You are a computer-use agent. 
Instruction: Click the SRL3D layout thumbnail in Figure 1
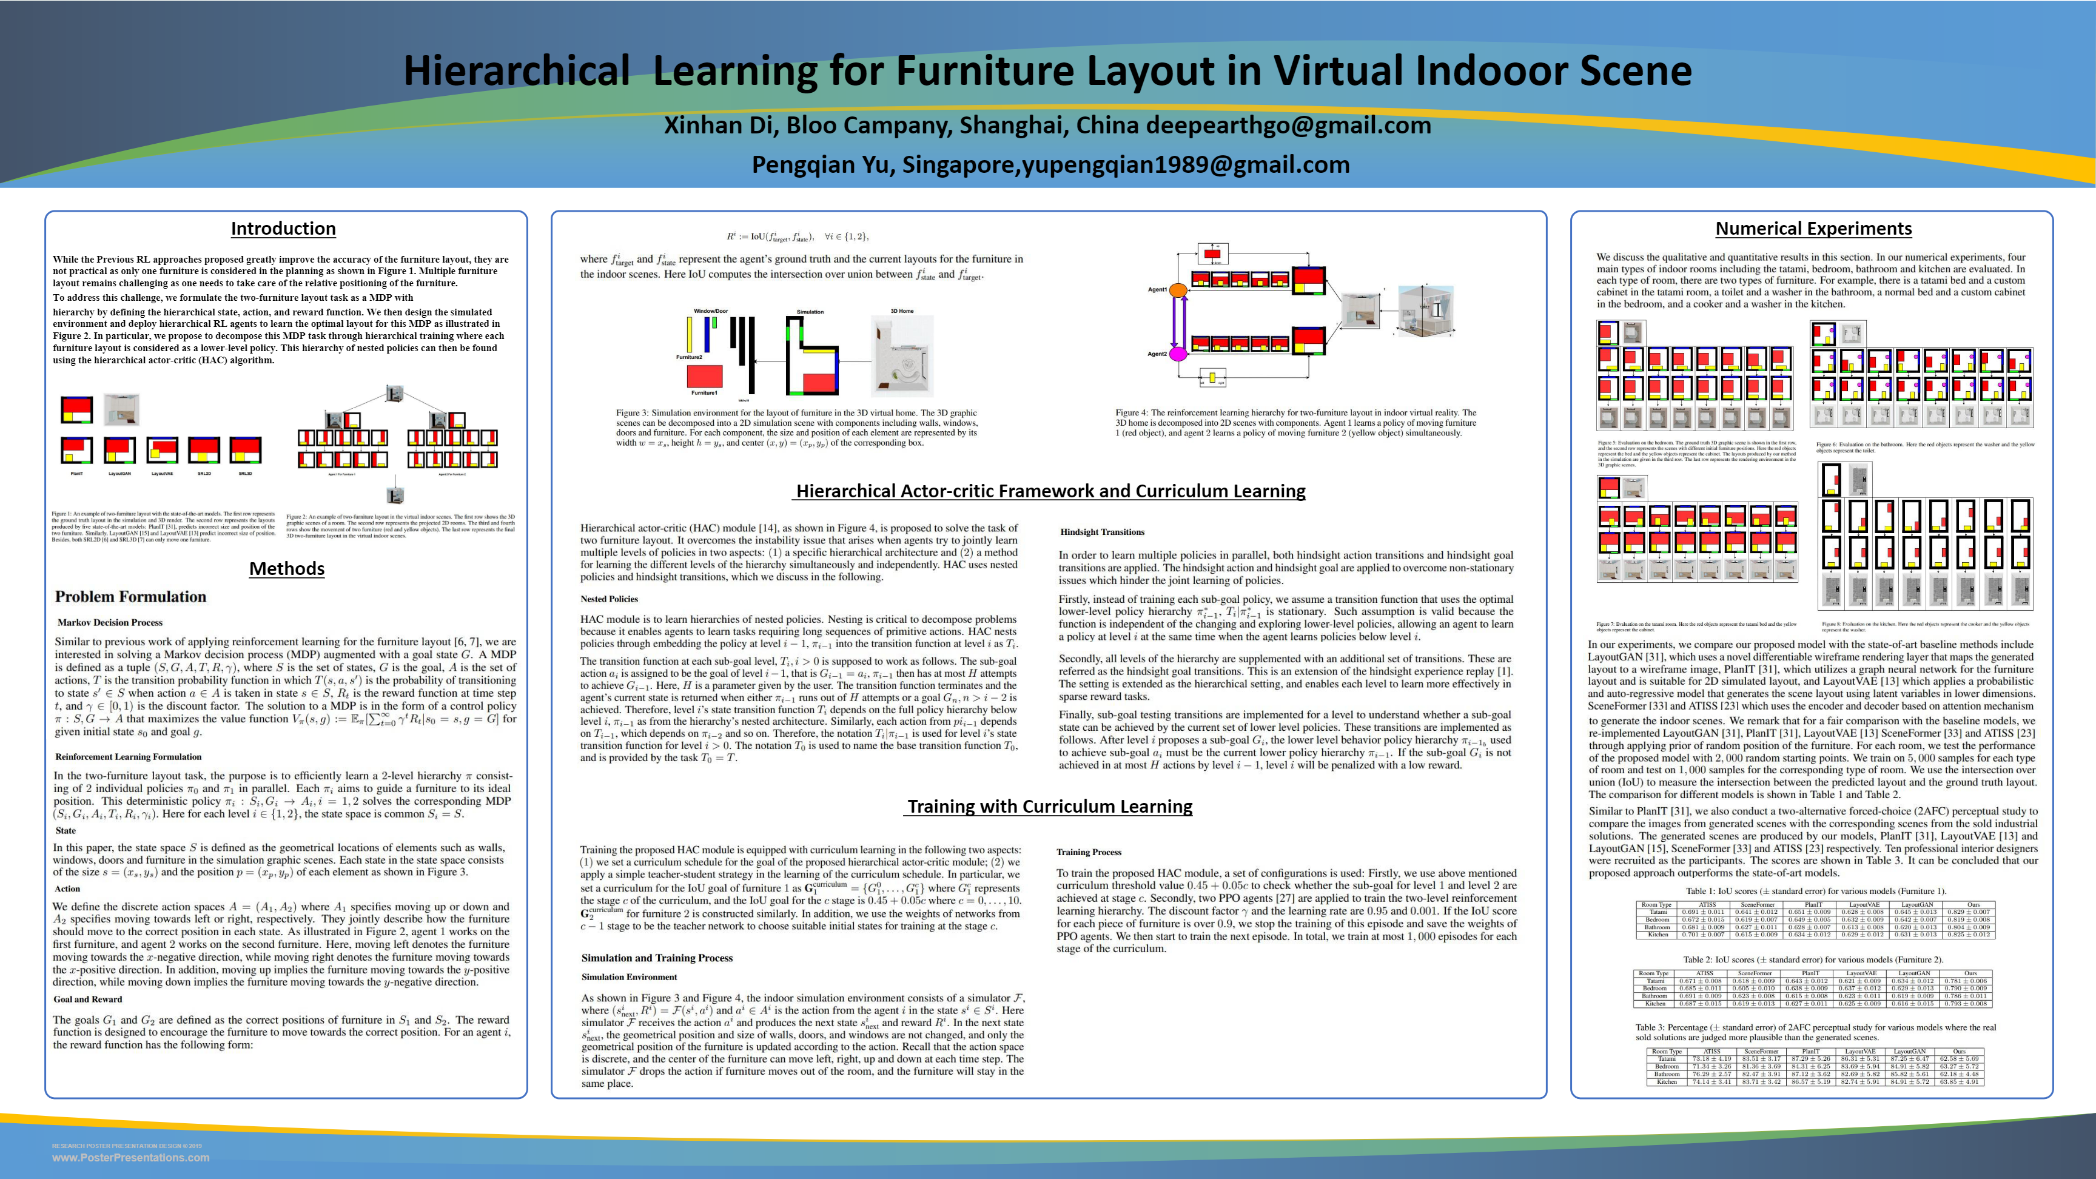(245, 450)
